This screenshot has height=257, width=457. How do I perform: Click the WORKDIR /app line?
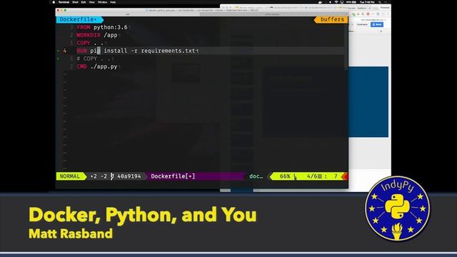[x=97, y=35]
